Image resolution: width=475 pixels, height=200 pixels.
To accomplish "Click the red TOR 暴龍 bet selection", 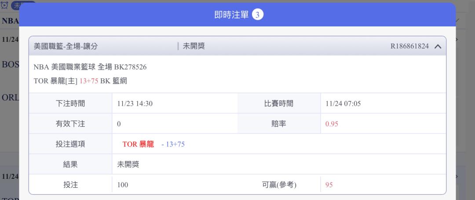I will 138,144.
